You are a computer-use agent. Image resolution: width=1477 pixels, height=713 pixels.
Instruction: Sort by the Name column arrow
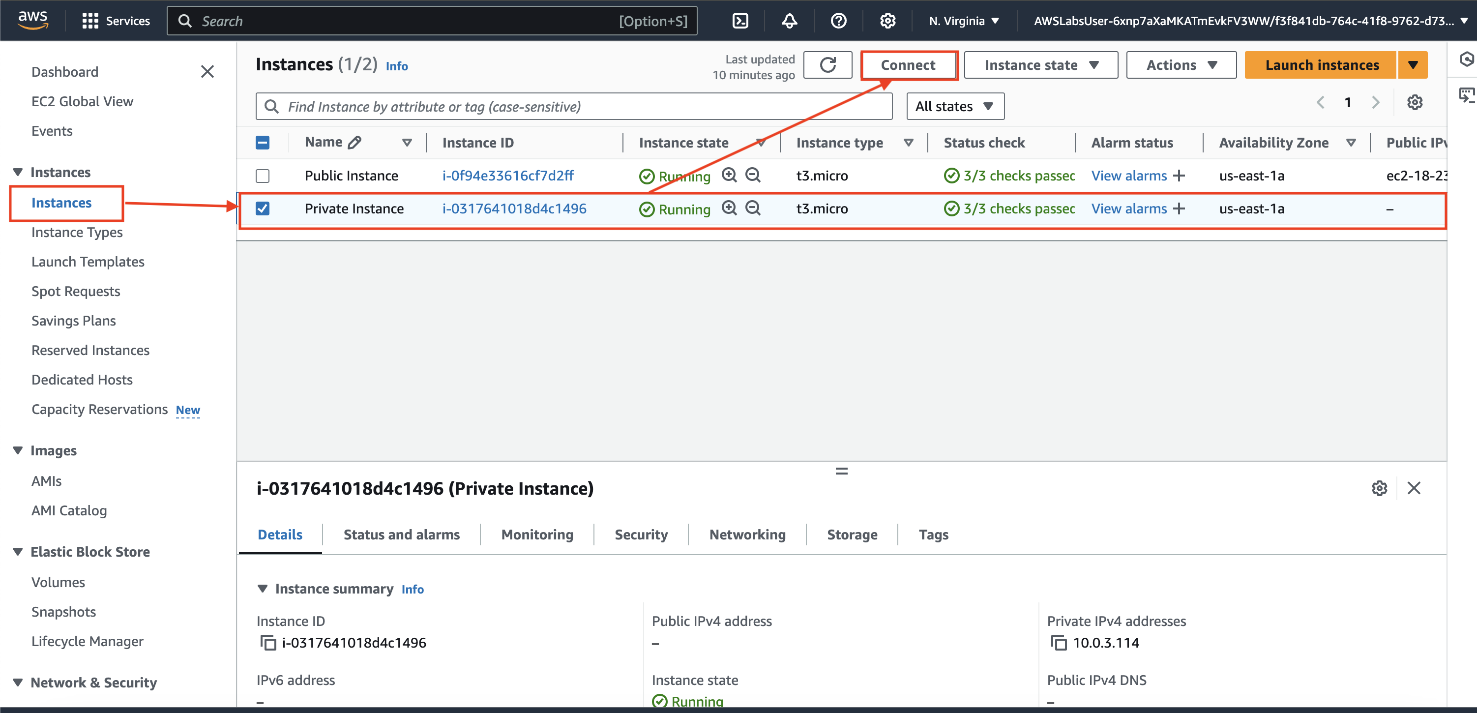click(x=407, y=142)
